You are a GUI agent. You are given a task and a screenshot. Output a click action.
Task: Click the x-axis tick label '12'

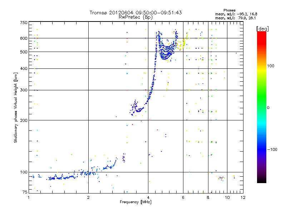pyautogui.click(x=243, y=197)
